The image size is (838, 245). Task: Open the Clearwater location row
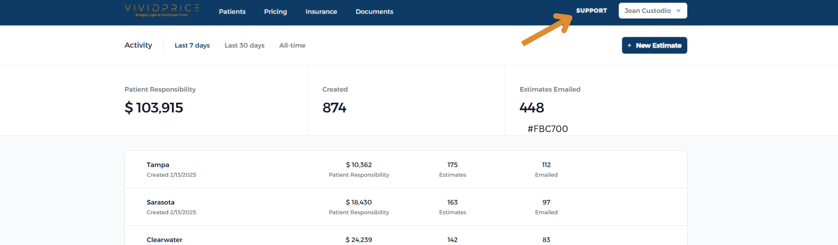coord(406,236)
